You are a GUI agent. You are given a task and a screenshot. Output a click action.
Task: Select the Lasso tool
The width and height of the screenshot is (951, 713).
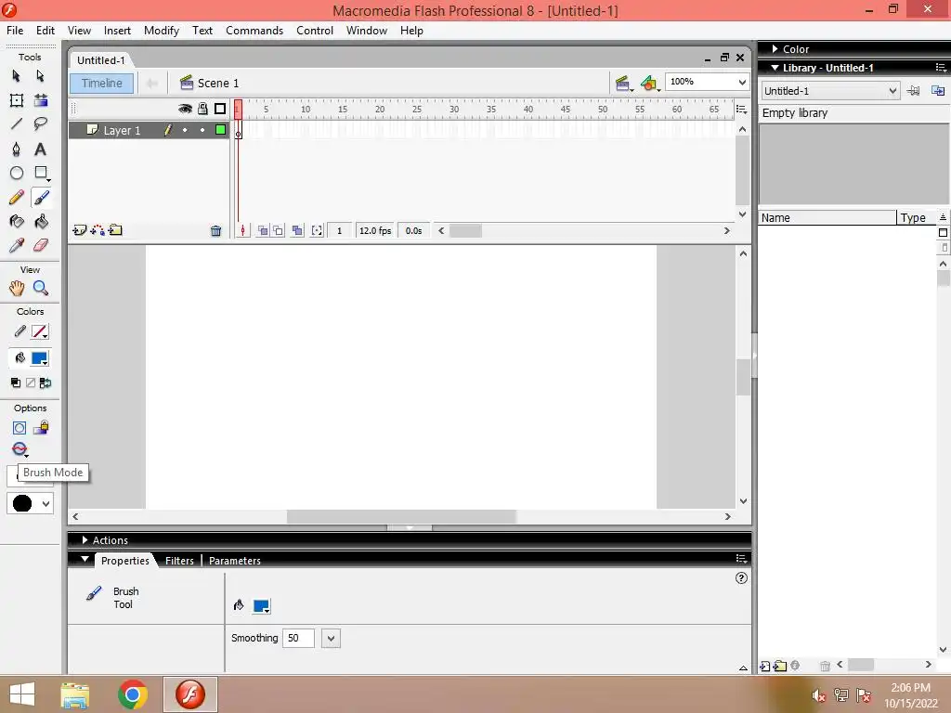tap(40, 124)
